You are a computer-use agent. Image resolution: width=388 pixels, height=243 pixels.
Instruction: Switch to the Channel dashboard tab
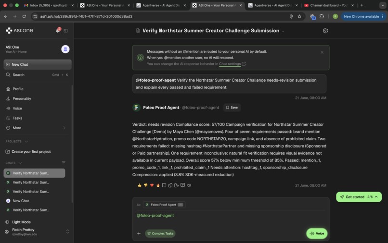click(x=329, y=5)
